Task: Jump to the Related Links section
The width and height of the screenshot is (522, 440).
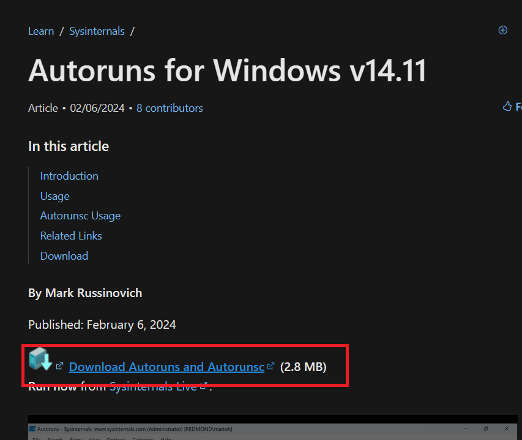Action: (x=71, y=236)
